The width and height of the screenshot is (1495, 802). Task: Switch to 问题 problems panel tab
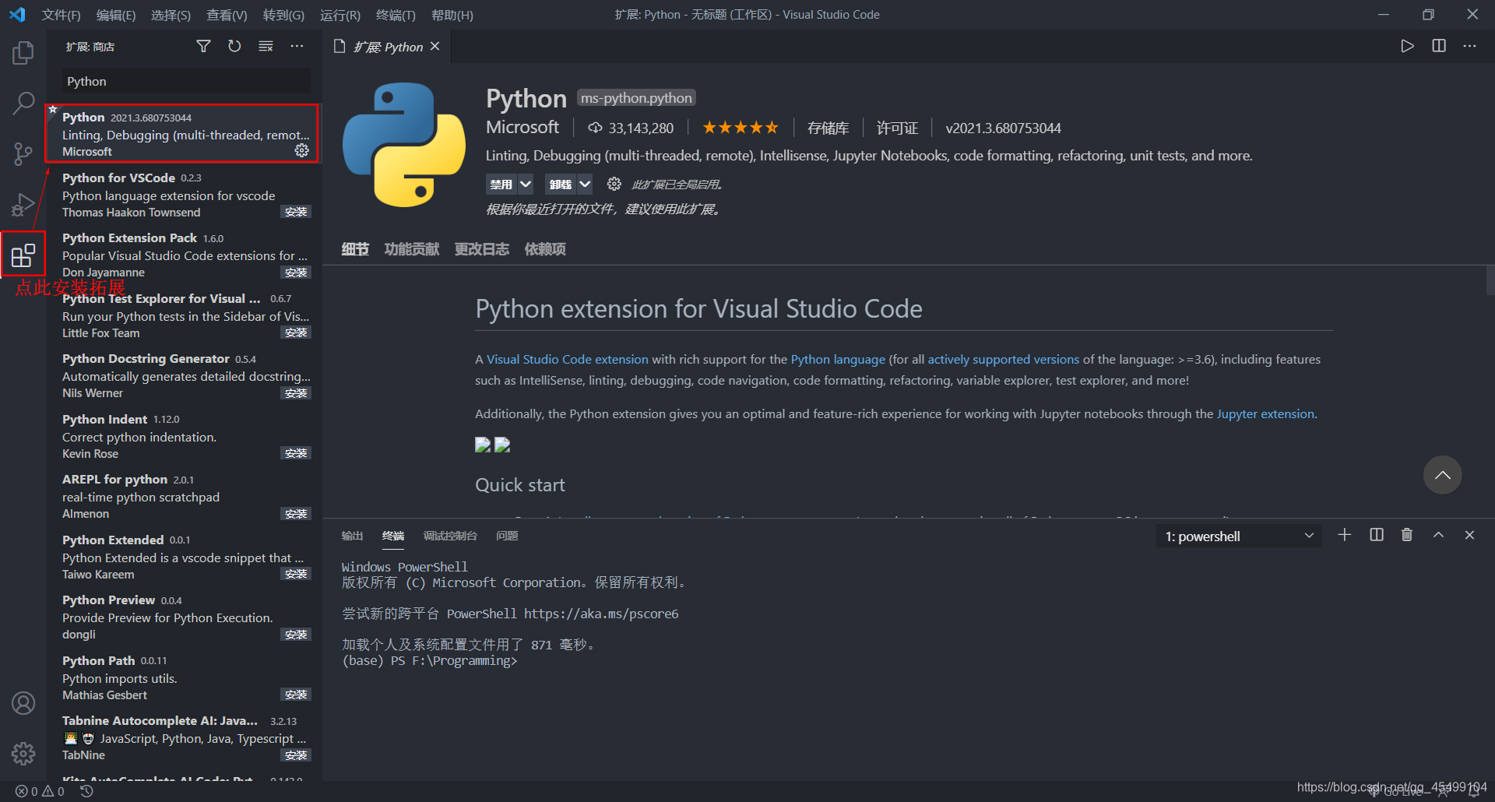(x=507, y=536)
